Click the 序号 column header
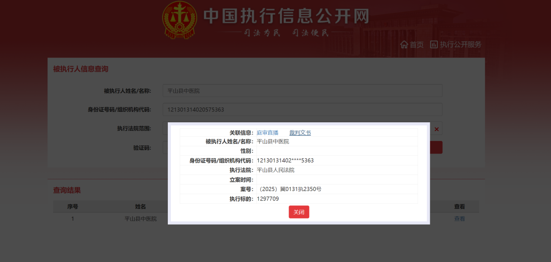Viewport: 551px width, 262px height. 72,207
